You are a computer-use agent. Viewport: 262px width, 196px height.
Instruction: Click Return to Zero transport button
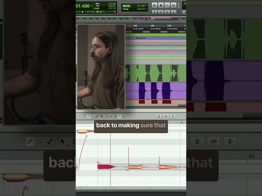point(154,12)
